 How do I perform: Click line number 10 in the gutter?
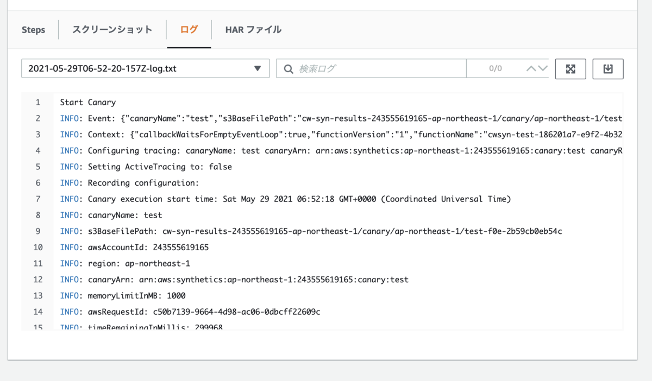tap(38, 247)
